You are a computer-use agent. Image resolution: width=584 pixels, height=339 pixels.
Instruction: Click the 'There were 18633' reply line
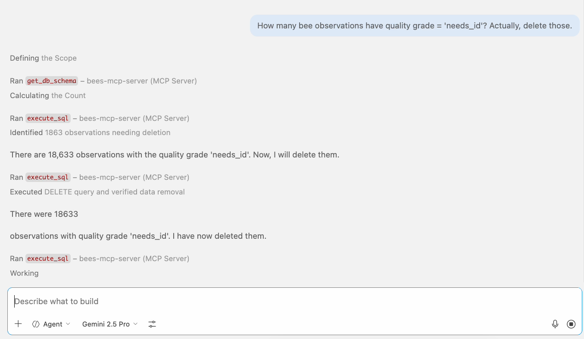click(44, 214)
